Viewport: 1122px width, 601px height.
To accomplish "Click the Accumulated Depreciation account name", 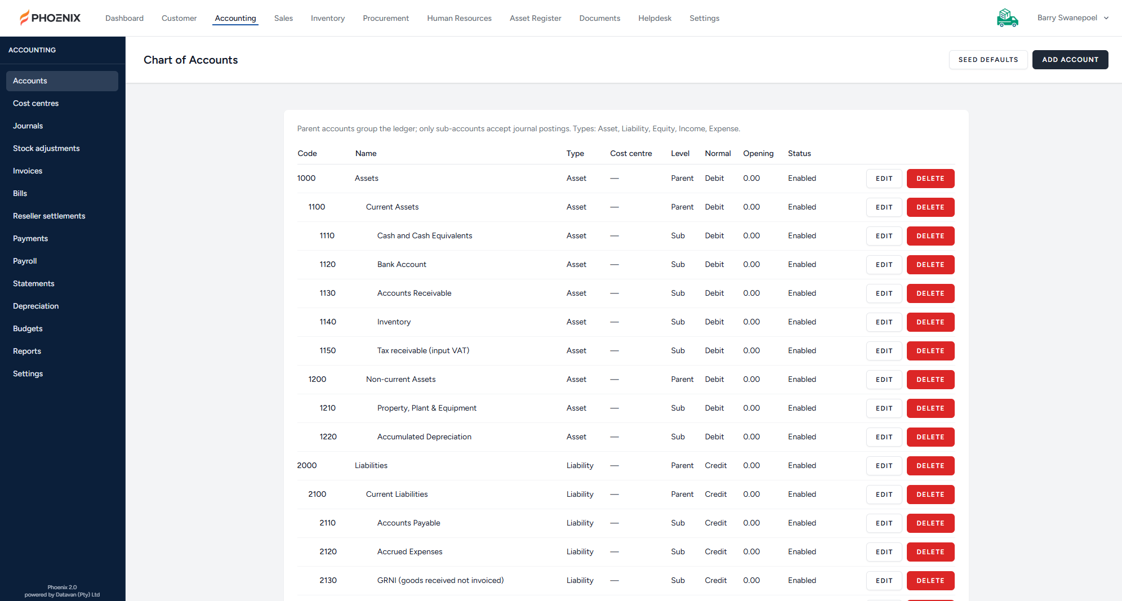I will (x=424, y=437).
